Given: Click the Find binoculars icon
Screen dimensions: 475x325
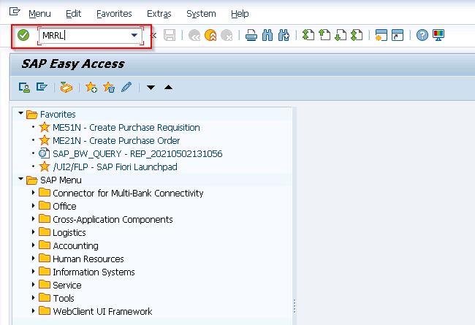Looking at the screenshot, I should point(267,36).
